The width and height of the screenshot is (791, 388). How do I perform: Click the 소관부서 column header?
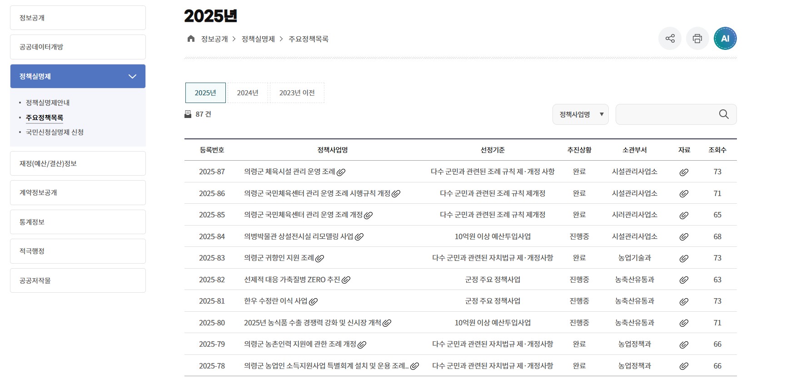coord(634,150)
